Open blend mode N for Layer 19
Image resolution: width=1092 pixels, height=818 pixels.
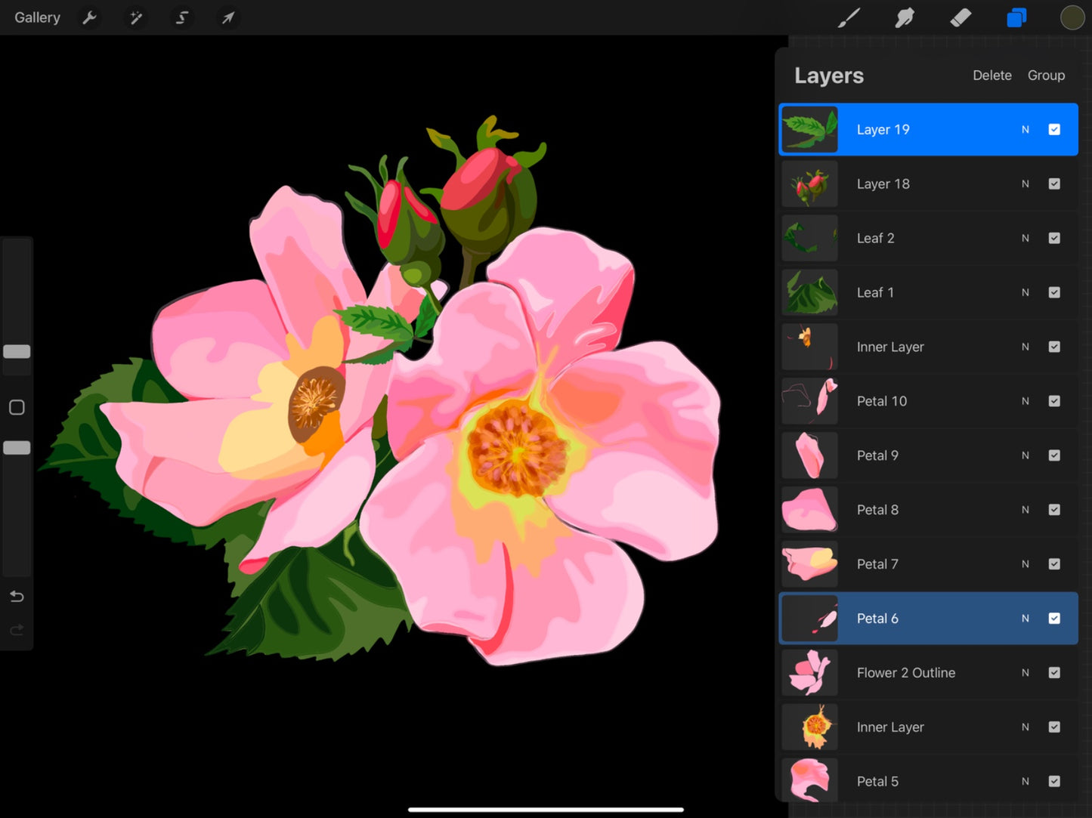click(x=1025, y=129)
